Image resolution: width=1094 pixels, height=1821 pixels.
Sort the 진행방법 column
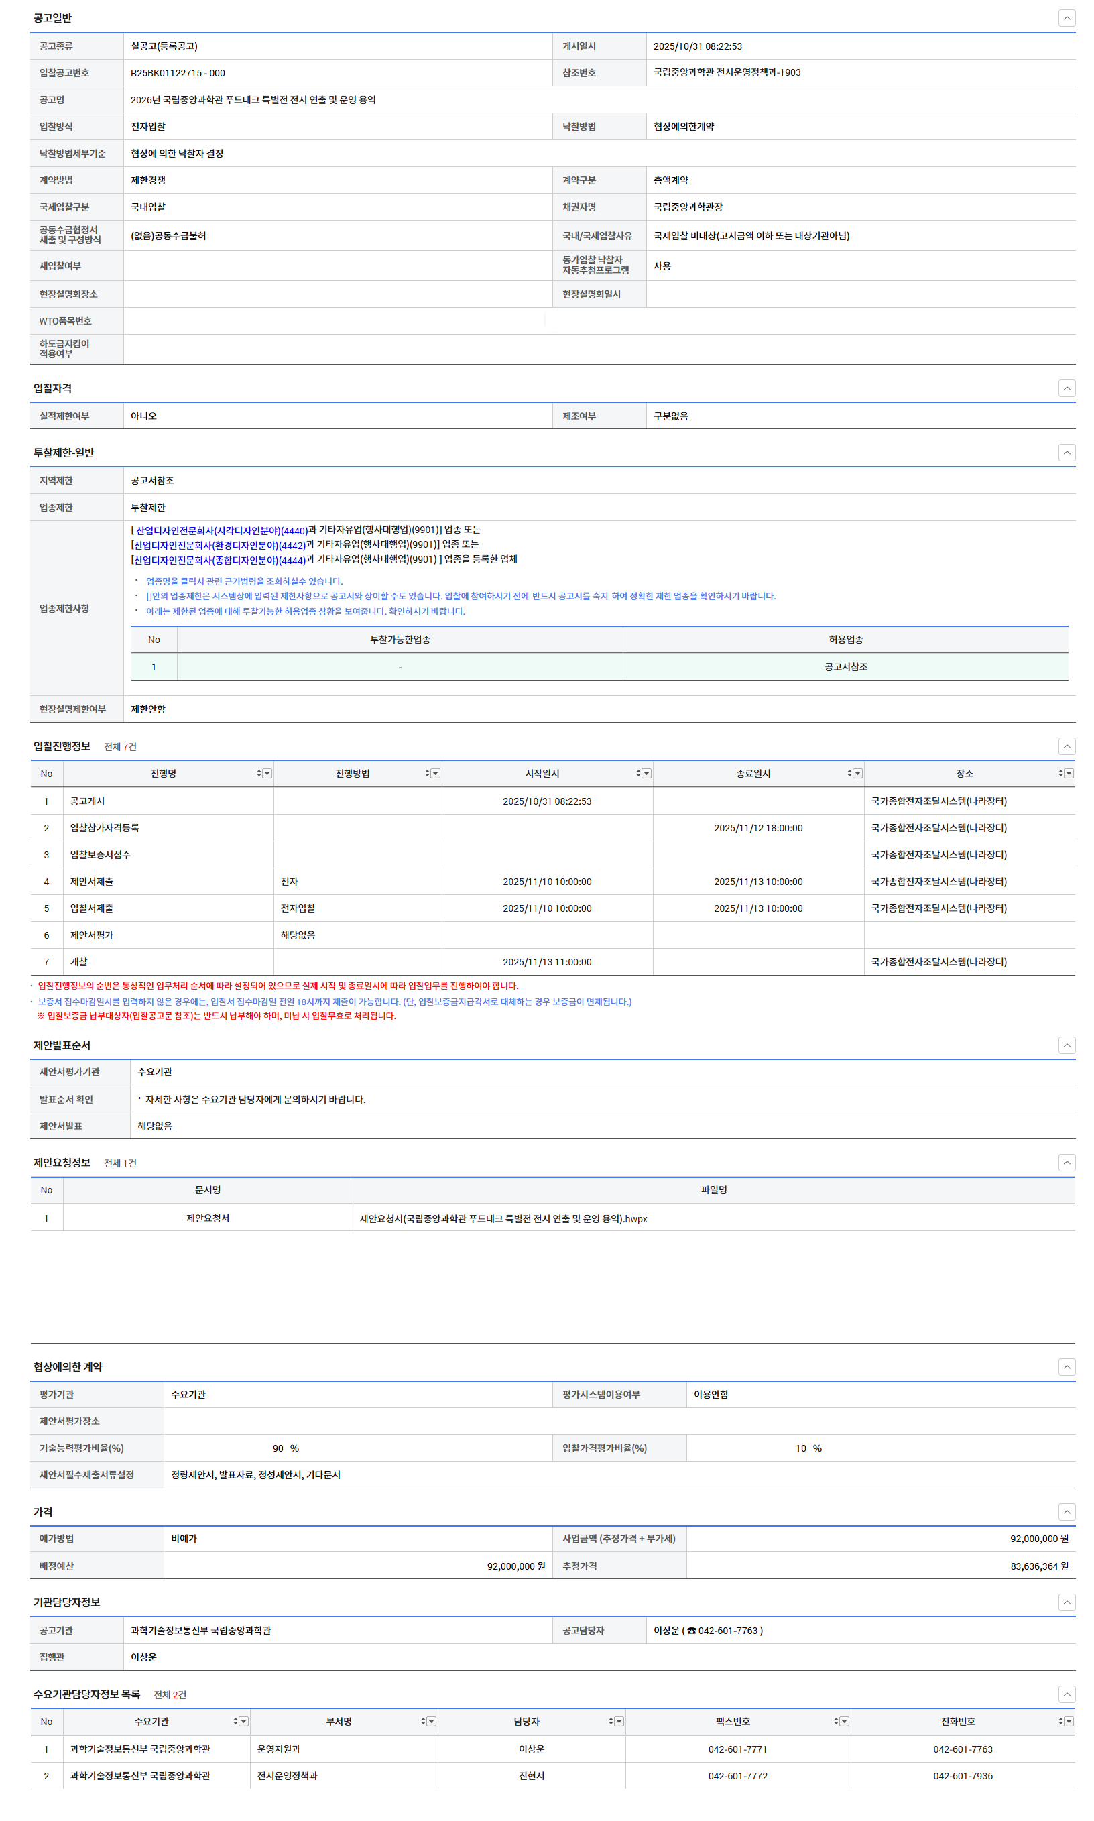[x=427, y=773]
